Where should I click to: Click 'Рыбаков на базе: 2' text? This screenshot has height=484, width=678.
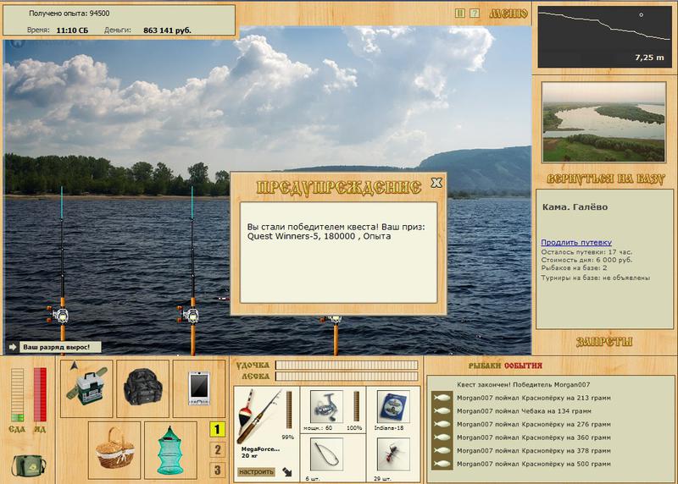574,268
